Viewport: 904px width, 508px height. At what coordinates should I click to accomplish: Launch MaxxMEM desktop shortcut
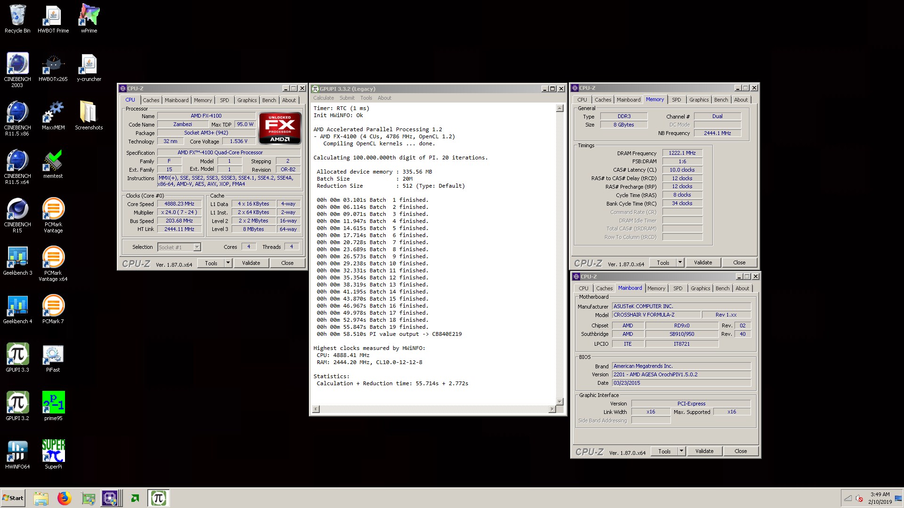point(53,116)
